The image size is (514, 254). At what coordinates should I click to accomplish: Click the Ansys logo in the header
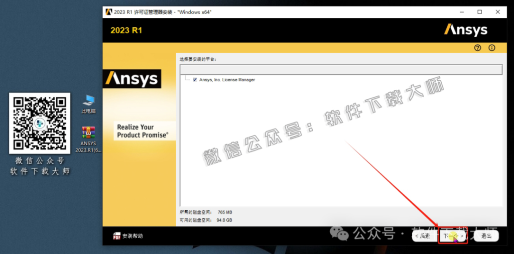click(466, 30)
